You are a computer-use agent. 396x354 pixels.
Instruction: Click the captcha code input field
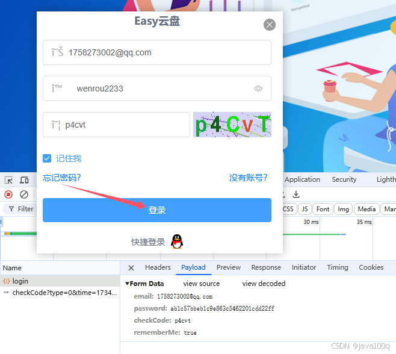tap(116, 125)
